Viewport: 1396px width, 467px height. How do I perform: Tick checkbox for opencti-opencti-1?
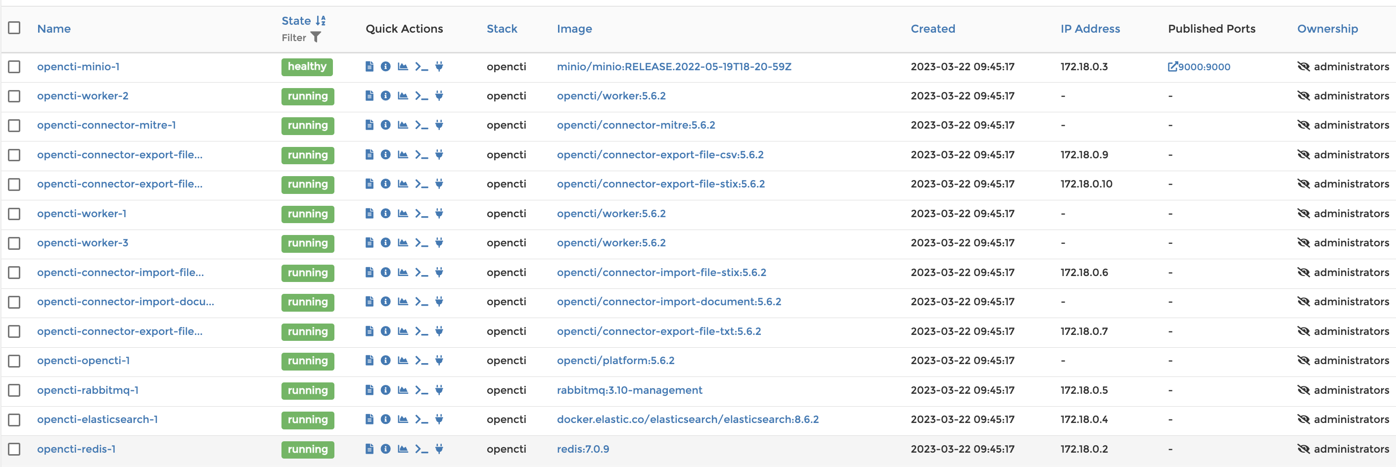14,361
